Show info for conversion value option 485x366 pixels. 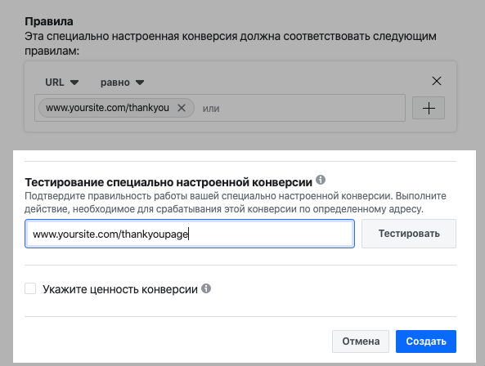pos(206,288)
